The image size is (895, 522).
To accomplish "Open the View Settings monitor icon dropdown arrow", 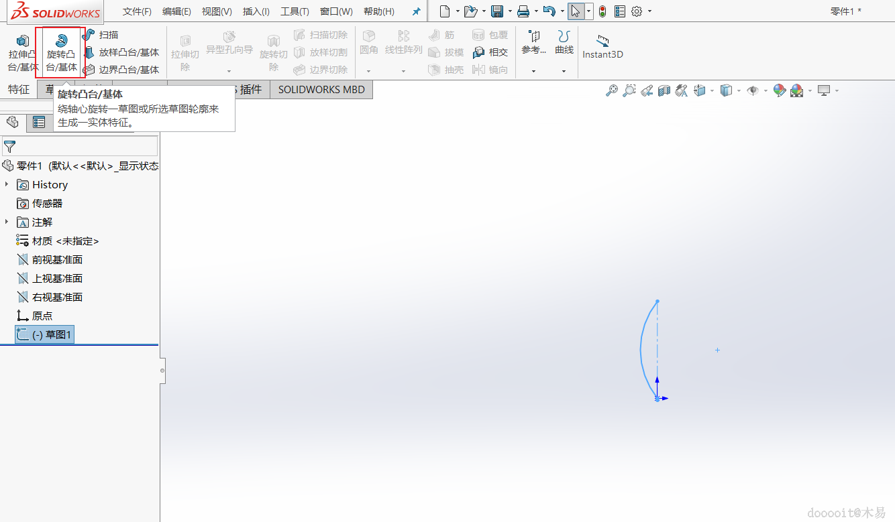I will (x=837, y=91).
